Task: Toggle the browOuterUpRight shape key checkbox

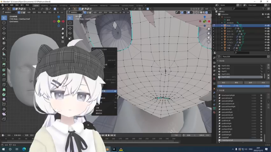Action: click(261, 95)
